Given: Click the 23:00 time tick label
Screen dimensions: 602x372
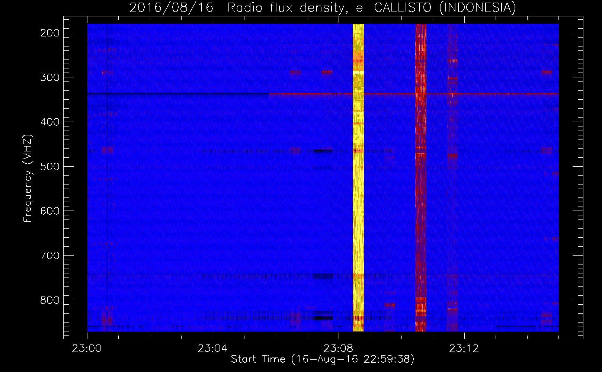Looking at the screenshot, I should [87, 349].
